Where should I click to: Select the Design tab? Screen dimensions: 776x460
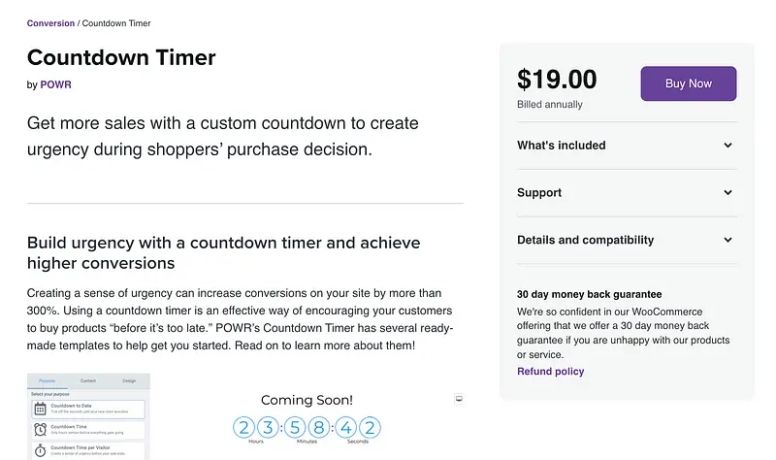(x=129, y=381)
